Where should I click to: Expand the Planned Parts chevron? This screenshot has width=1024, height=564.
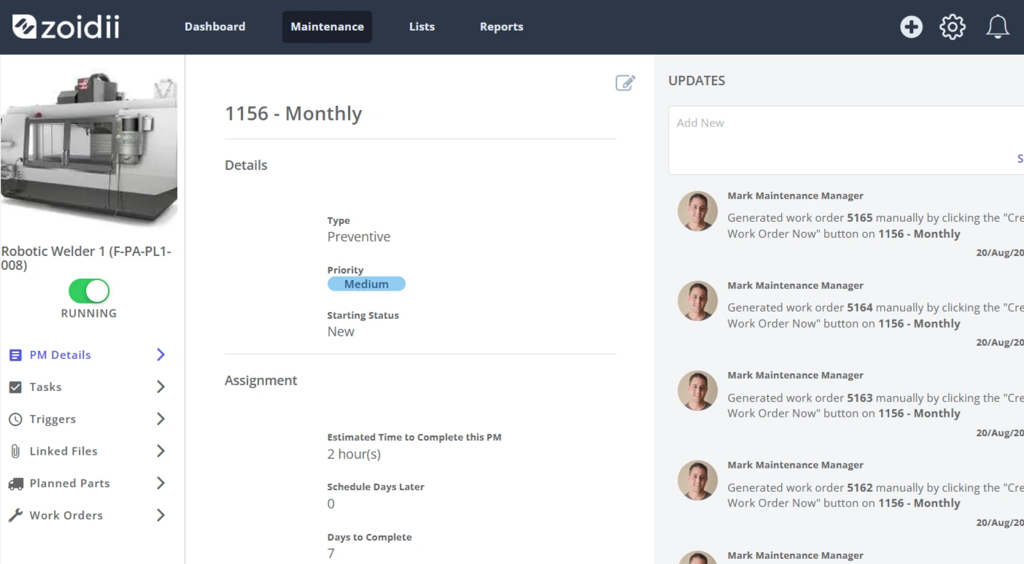tap(161, 483)
